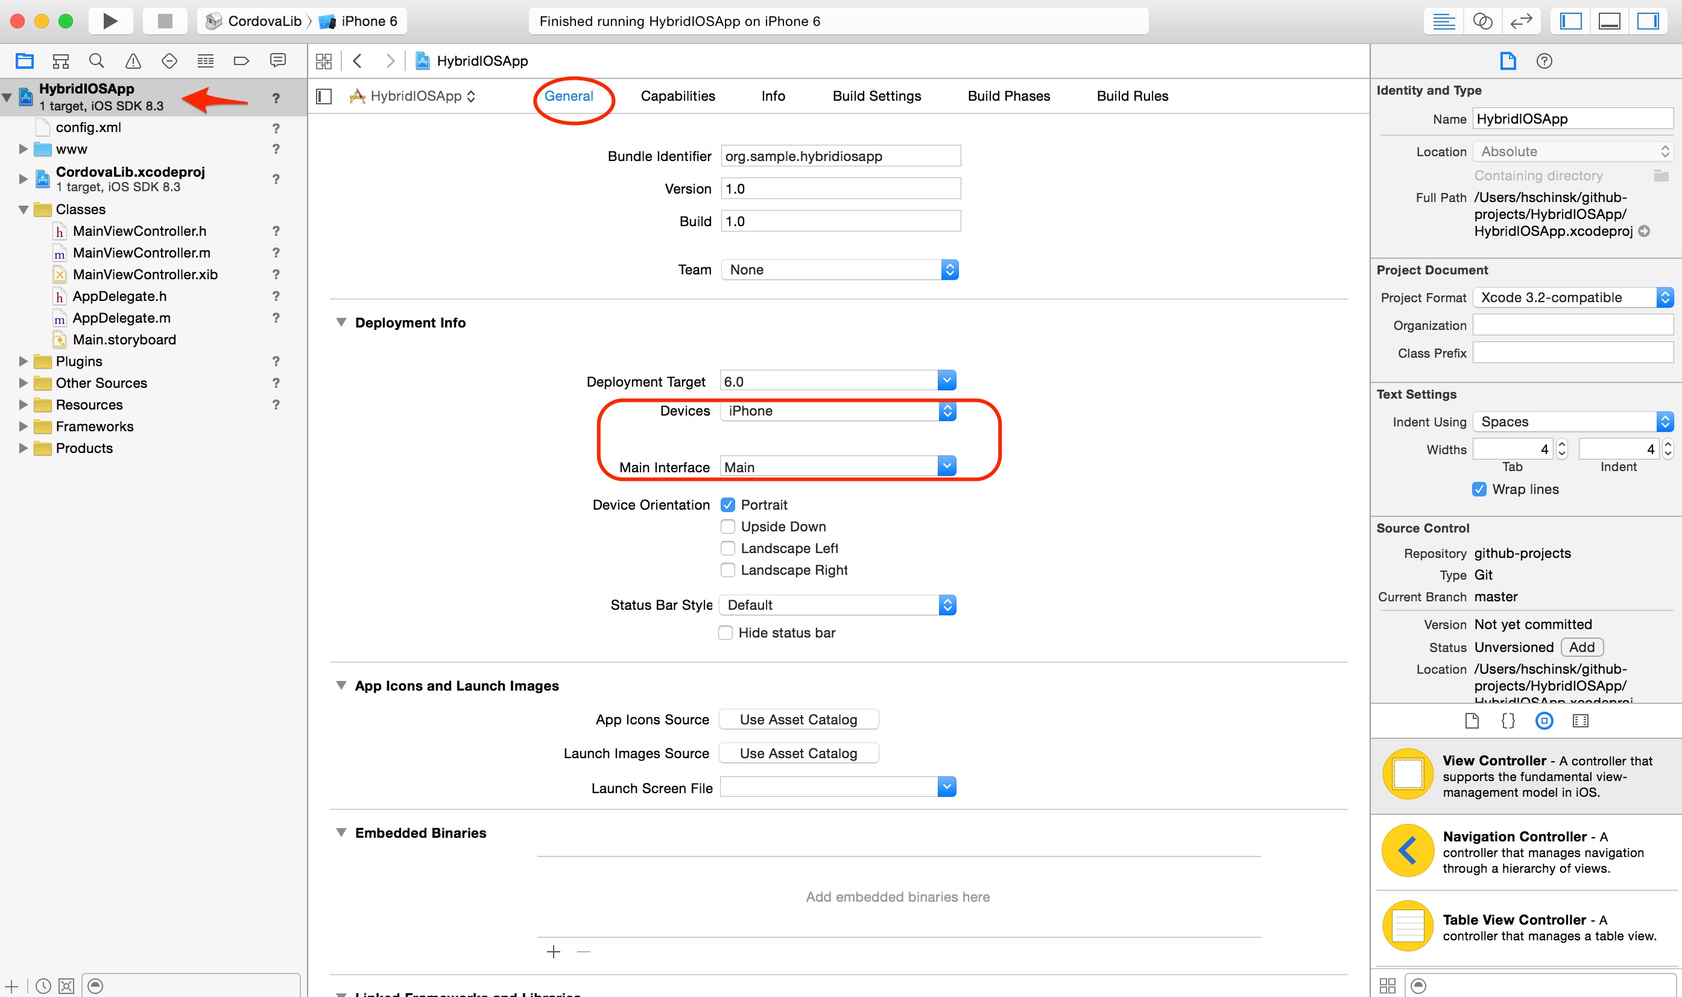Open the Indent Using dropdown

pos(1573,421)
